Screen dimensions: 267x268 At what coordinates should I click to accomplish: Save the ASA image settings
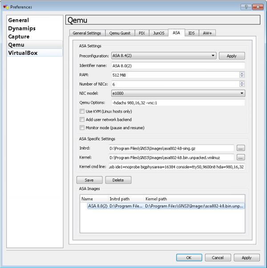click(x=89, y=180)
